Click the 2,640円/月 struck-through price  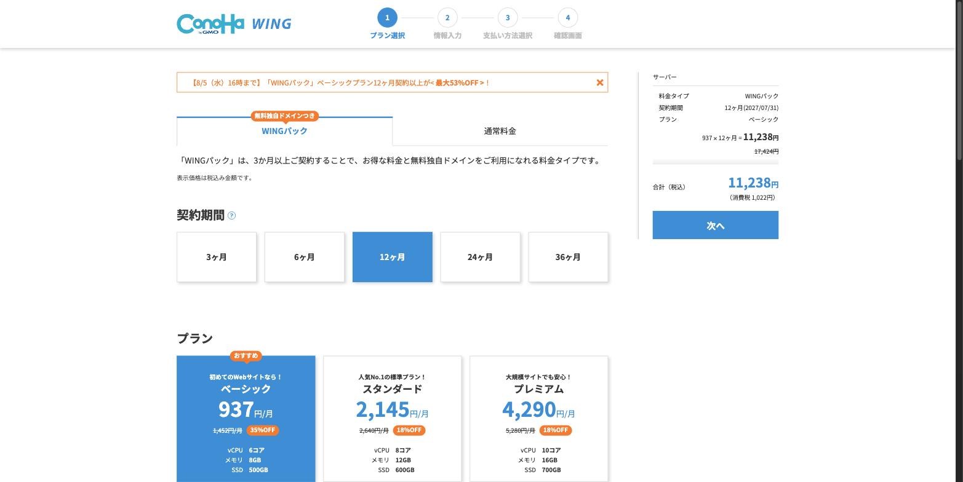(x=374, y=430)
